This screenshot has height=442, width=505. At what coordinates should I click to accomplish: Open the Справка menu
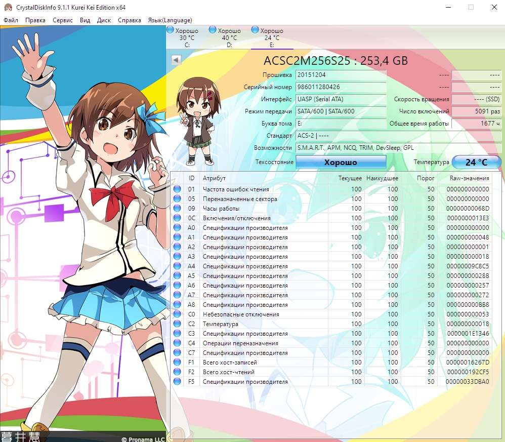(130, 20)
